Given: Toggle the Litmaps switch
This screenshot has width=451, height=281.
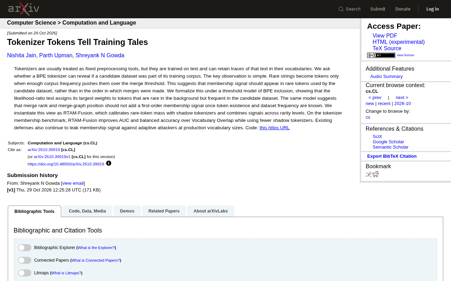Looking at the screenshot, I should click(x=25, y=273).
